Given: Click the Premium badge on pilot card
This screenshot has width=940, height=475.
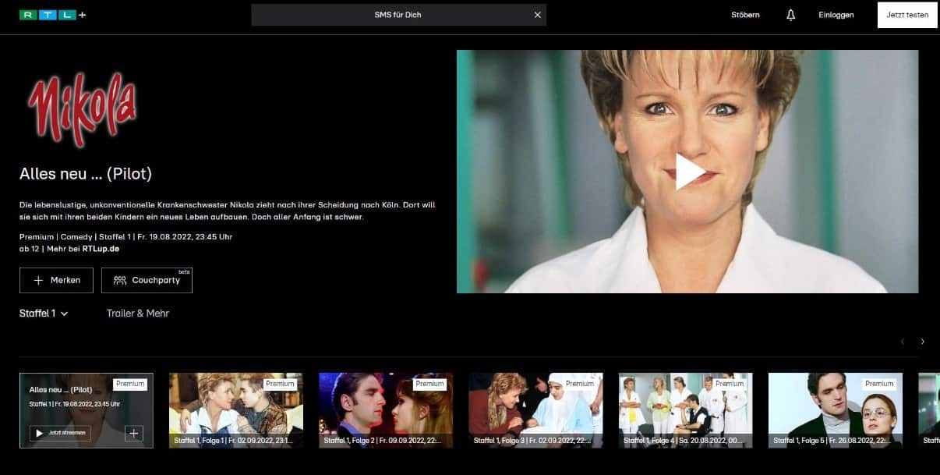Looking at the screenshot, I should coord(130,384).
